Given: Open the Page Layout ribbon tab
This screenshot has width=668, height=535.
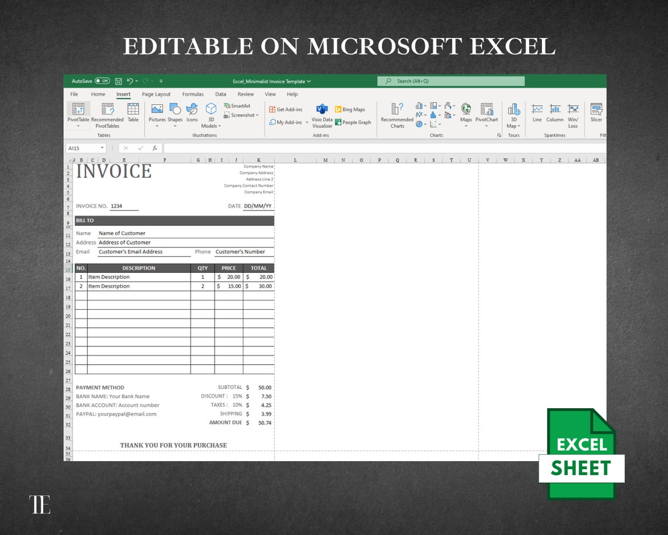Looking at the screenshot, I should tap(156, 94).
